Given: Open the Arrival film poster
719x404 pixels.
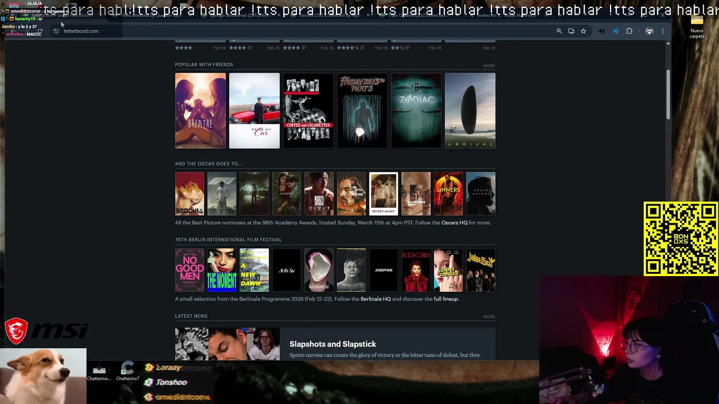Looking at the screenshot, I should 470,111.
